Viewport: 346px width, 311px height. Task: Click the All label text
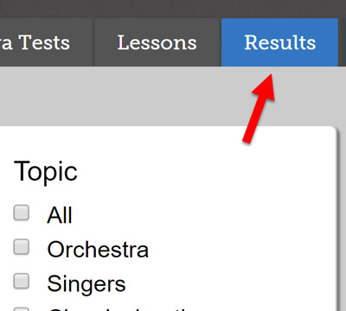pyautogui.click(x=60, y=215)
